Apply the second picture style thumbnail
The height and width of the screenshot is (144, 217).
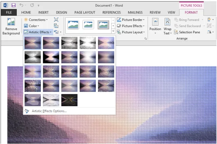pos(88,25)
